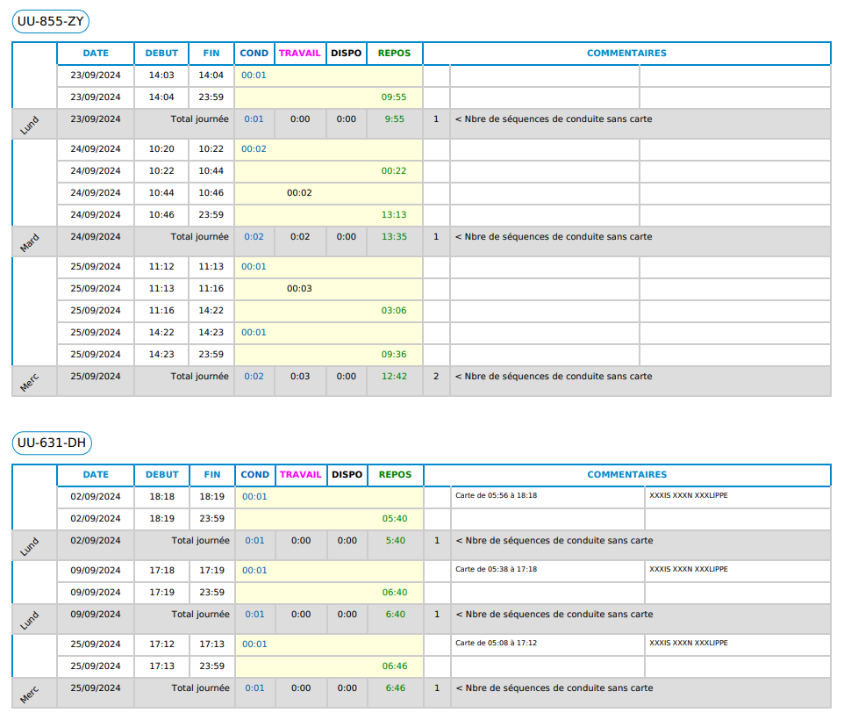The height and width of the screenshot is (720, 844).
Task: Click the comment "Carte de 05:56 à 18:18"
Action: pos(497,495)
